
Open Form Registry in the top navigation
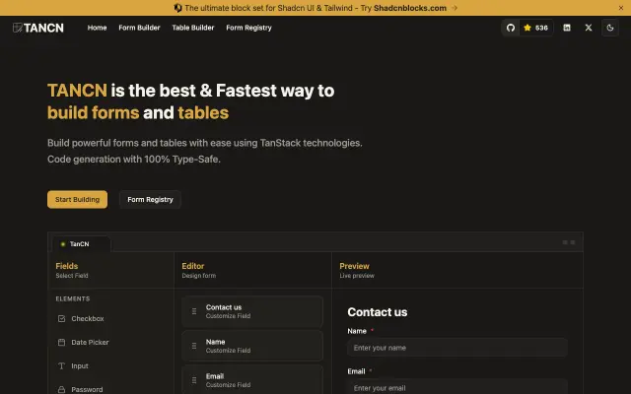click(248, 28)
